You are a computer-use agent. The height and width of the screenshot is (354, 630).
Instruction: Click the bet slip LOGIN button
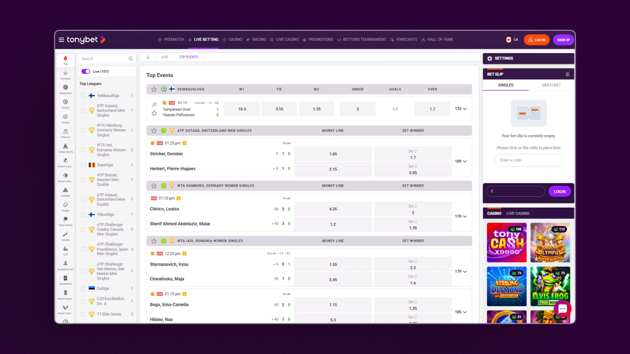[x=559, y=192]
